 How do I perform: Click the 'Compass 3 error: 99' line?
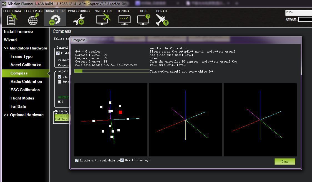pos(91,61)
